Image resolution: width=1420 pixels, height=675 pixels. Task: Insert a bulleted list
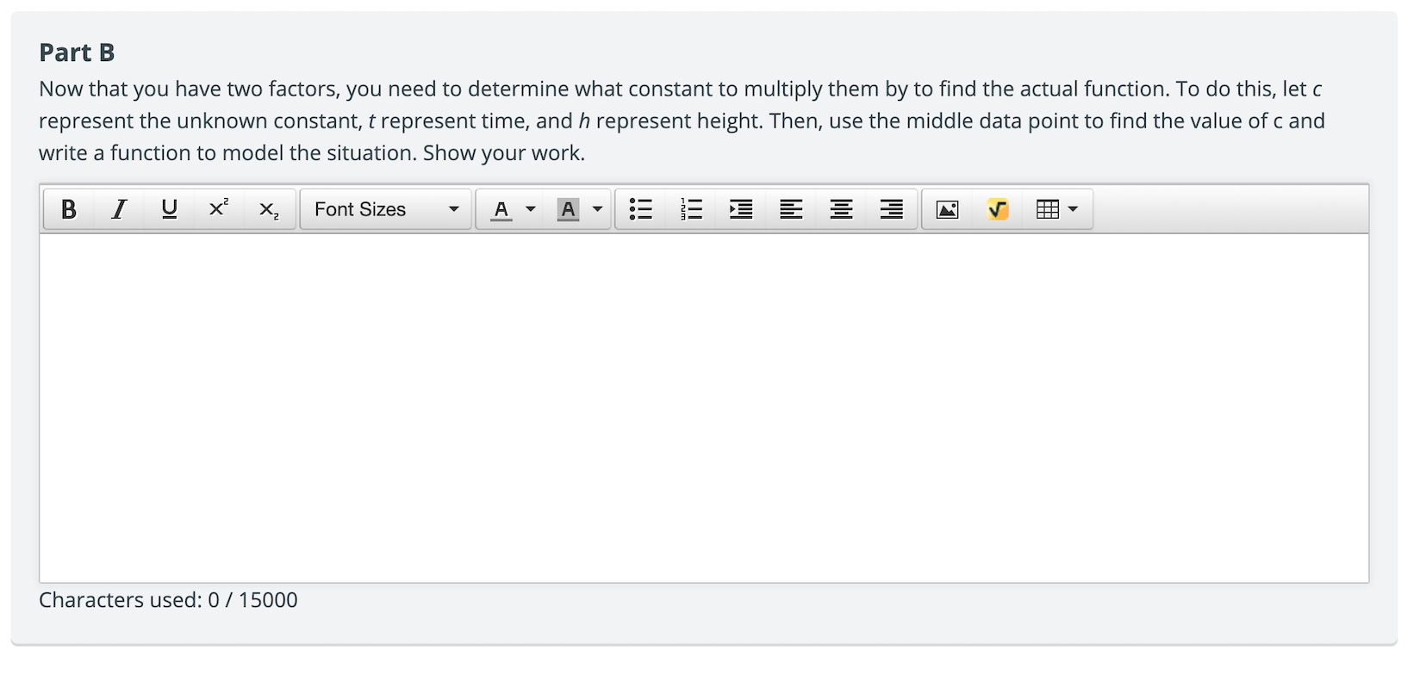(x=641, y=209)
